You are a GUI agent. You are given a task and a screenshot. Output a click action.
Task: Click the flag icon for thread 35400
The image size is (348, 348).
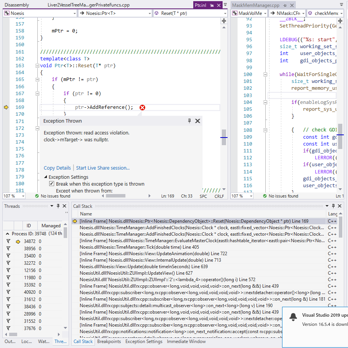point(8,256)
